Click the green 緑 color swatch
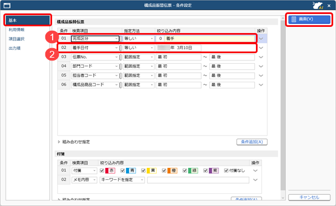 (193, 171)
